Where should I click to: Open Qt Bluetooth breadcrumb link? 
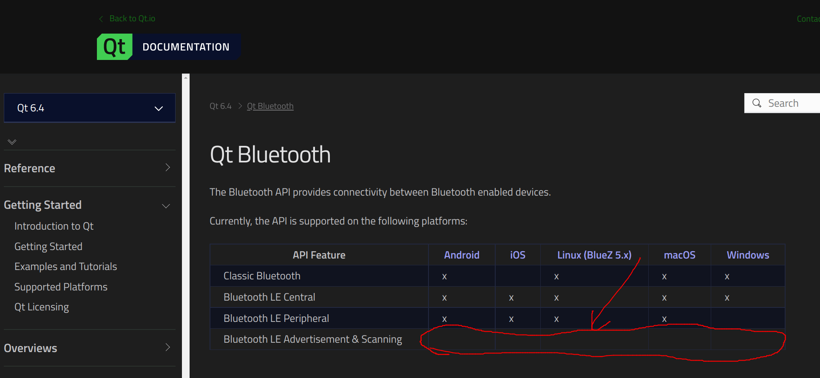point(270,106)
